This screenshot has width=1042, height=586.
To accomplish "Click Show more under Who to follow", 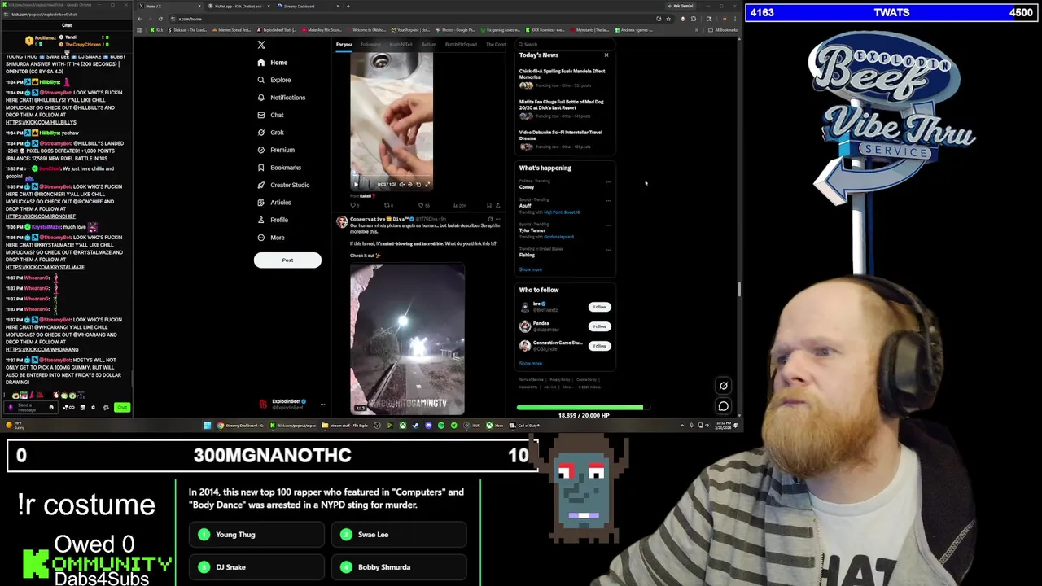I will [x=530, y=364].
